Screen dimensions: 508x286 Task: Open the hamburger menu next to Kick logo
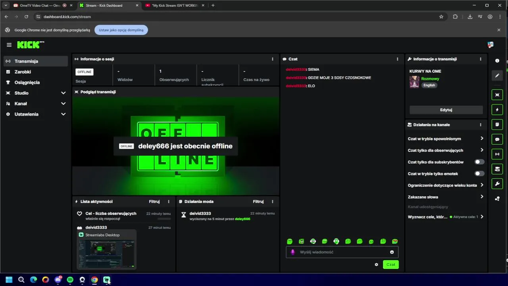[9, 45]
